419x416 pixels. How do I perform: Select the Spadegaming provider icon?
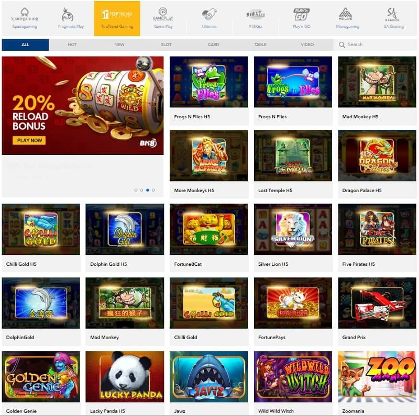click(x=25, y=15)
